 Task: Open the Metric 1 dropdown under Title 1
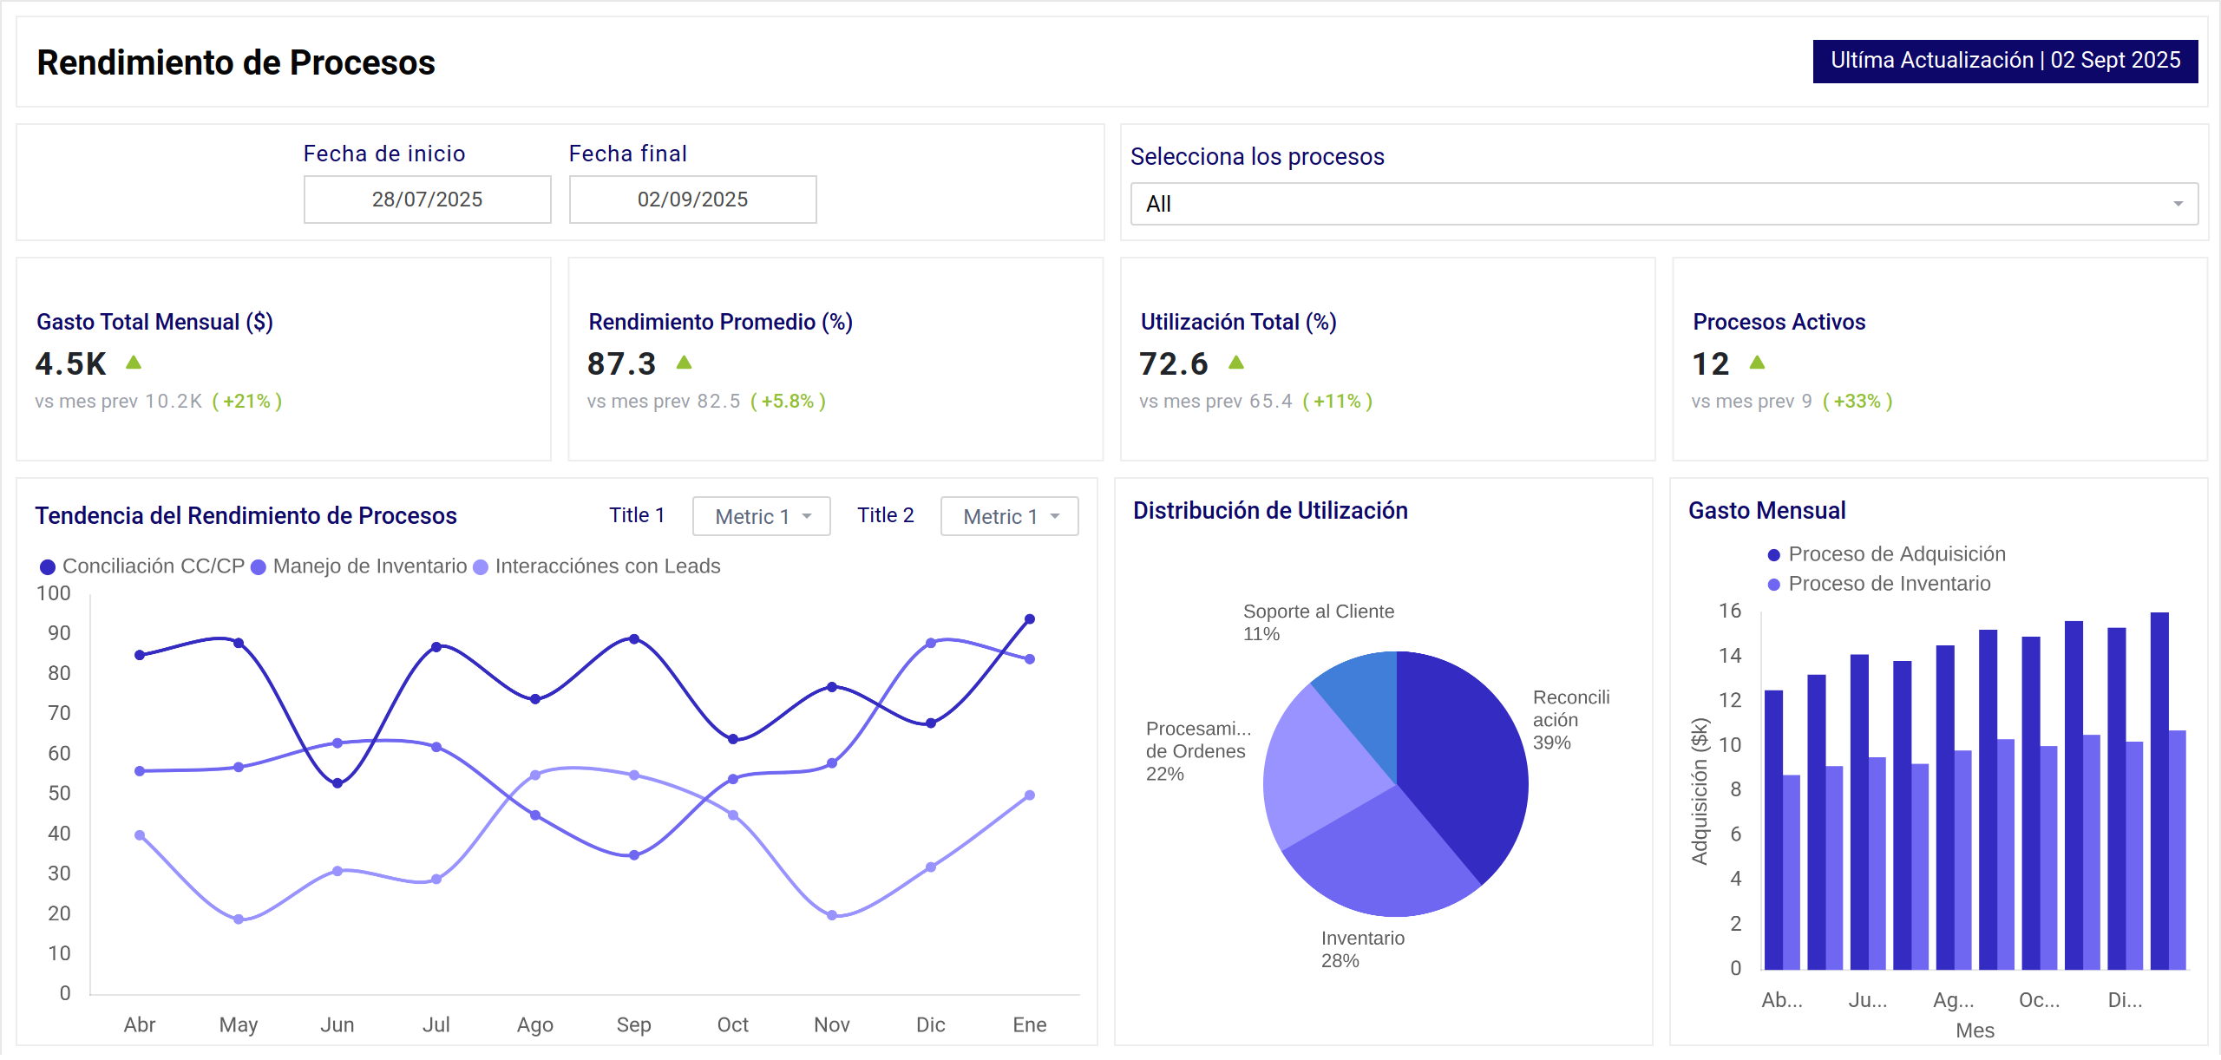point(760,515)
